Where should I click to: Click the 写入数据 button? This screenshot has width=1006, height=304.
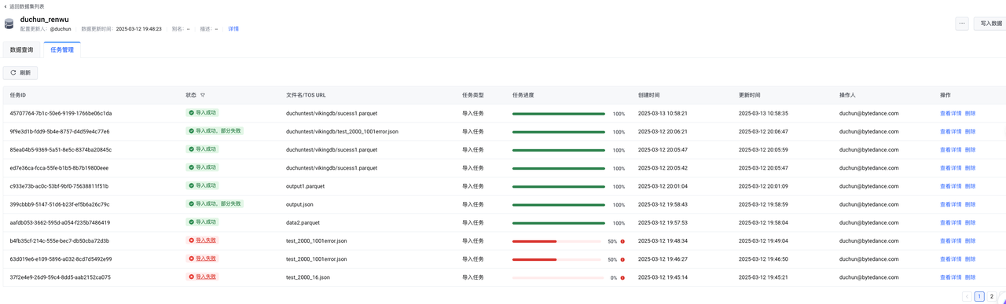point(990,24)
